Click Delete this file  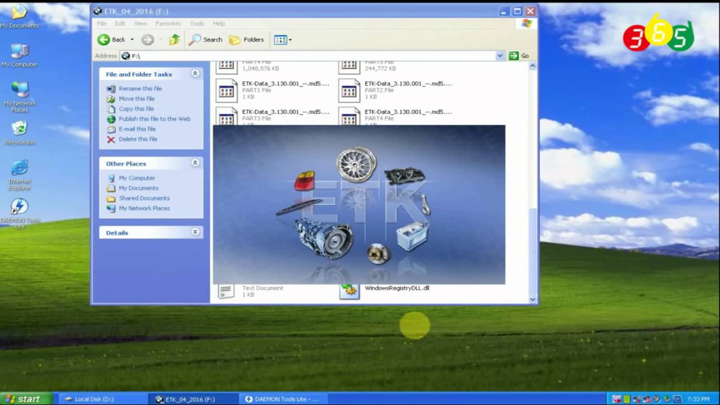coord(138,139)
